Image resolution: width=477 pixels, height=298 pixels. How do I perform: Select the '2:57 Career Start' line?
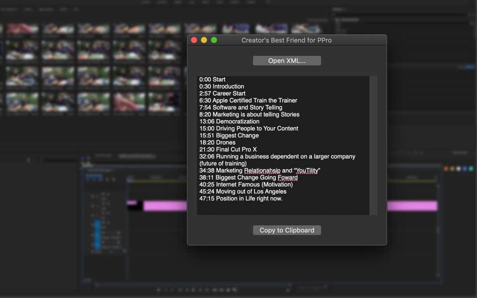(222, 93)
